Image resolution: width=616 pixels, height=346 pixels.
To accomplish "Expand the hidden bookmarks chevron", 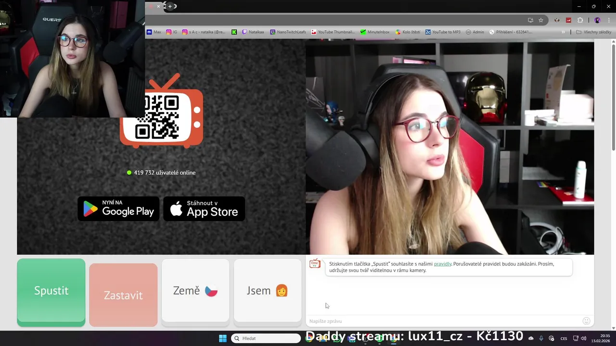I will (x=564, y=32).
